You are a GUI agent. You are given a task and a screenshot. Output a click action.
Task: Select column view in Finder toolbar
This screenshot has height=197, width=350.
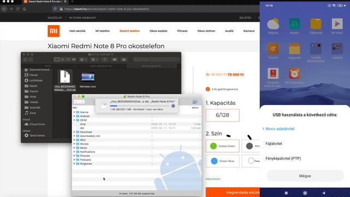(x=68, y=60)
